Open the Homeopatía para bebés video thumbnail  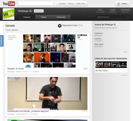47,93
